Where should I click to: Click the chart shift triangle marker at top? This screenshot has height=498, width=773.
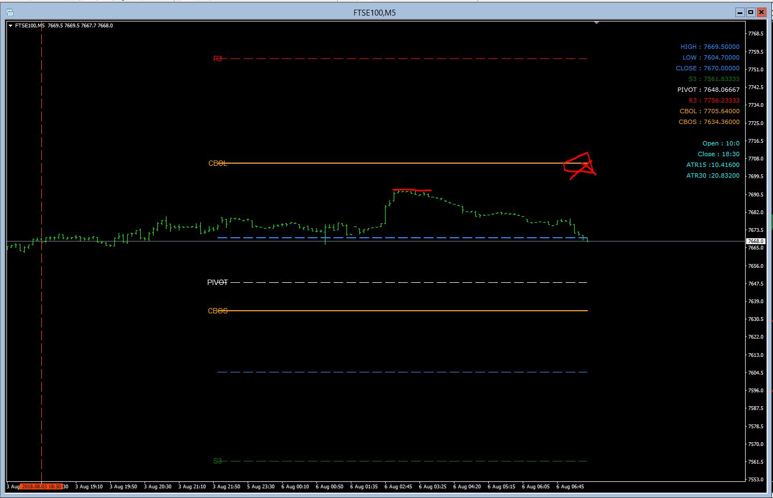[x=596, y=23]
